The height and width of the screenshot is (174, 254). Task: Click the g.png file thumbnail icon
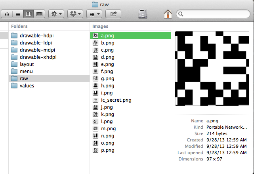coord(95,79)
